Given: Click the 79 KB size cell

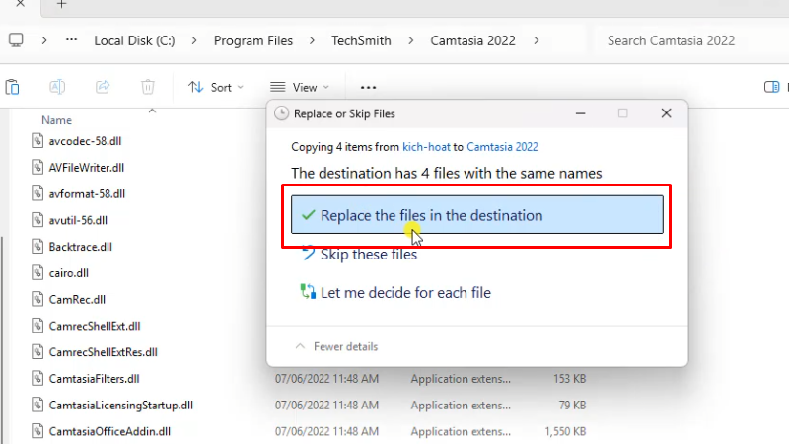Looking at the screenshot, I should pyautogui.click(x=572, y=406).
